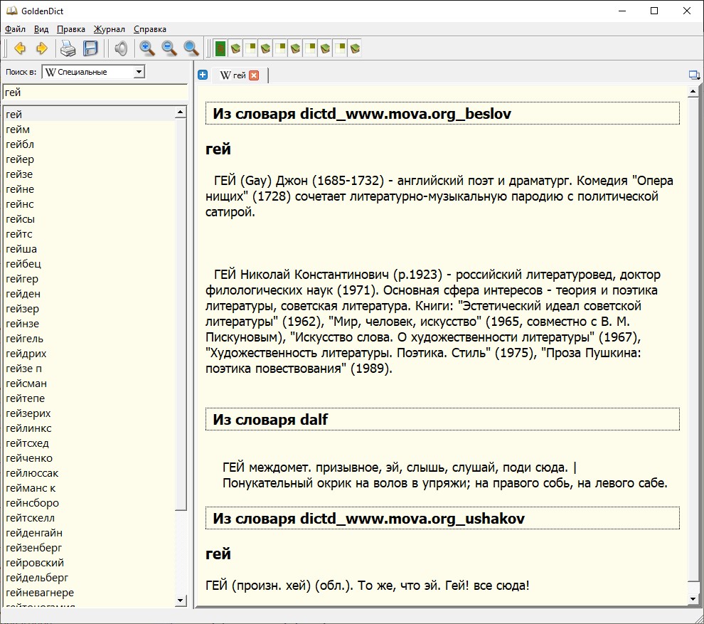Screen dimensions: 704x624
Task: Print the article using the printer icon
Action: [68, 48]
